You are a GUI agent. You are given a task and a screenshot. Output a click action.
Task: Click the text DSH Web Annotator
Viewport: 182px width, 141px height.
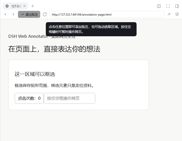coord(28,36)
